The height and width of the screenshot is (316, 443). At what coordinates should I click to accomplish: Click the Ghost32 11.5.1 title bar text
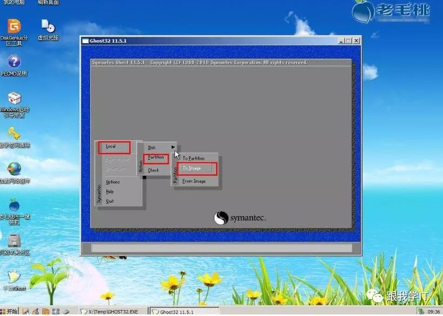coord(108,41)
